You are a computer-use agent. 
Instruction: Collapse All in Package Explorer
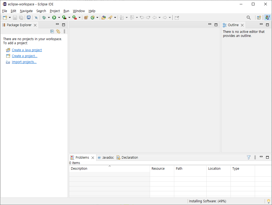point(52,31)
